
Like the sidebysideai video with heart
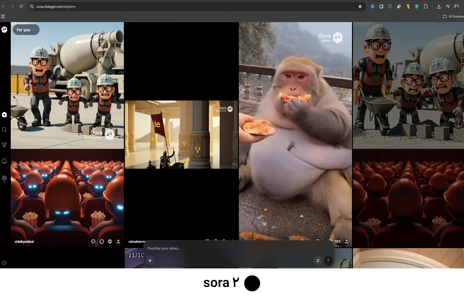[93, 241]
